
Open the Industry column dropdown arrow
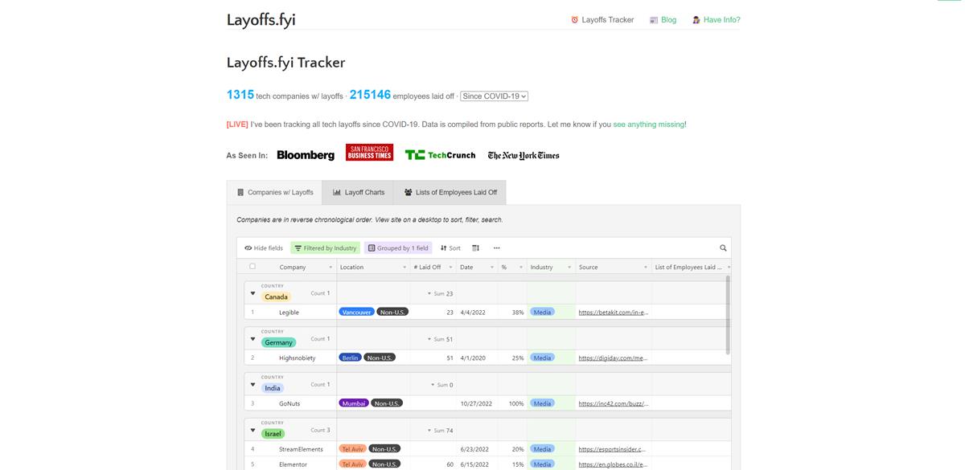(569, 268)
